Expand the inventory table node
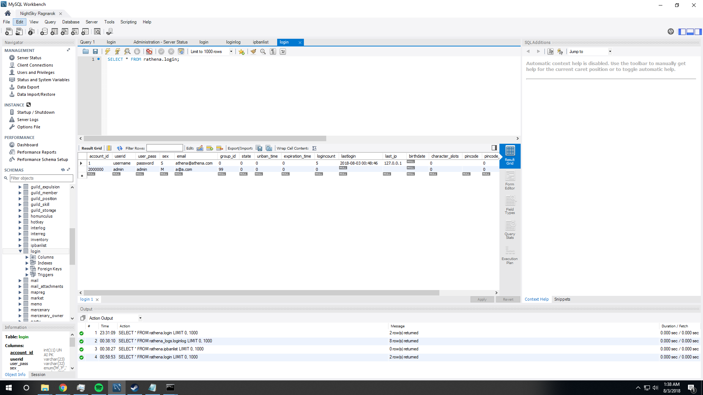This screenshot has width=703, height=395. pos(20,240)
